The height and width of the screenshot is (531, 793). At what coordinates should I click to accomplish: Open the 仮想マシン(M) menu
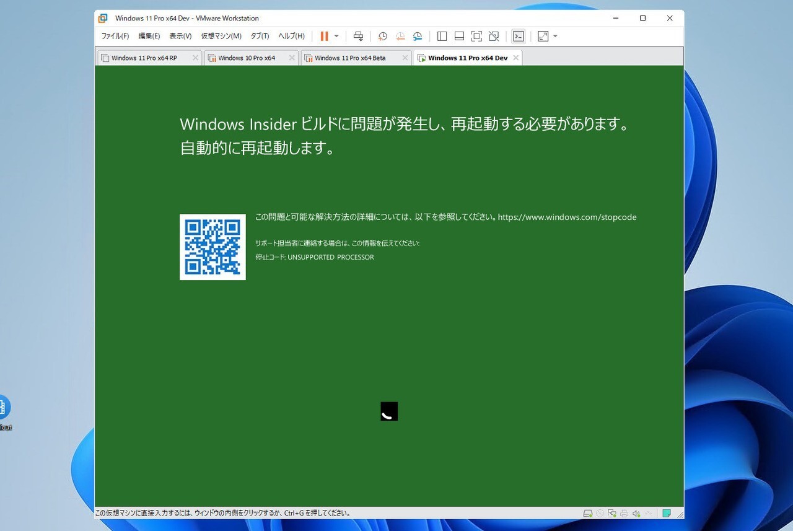pyautogui.click(x=221, y=37)
